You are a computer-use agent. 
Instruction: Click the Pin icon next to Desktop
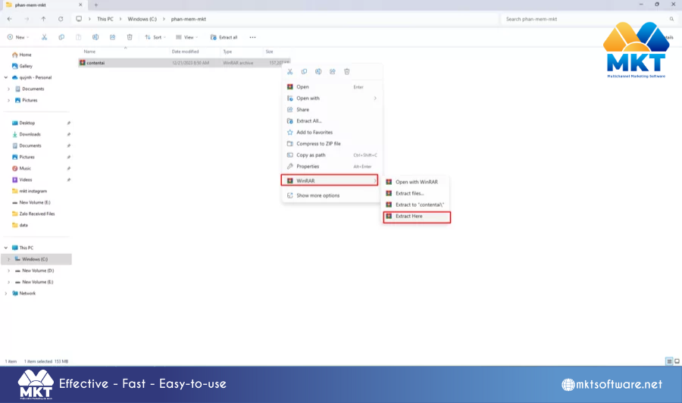point(69,123)
